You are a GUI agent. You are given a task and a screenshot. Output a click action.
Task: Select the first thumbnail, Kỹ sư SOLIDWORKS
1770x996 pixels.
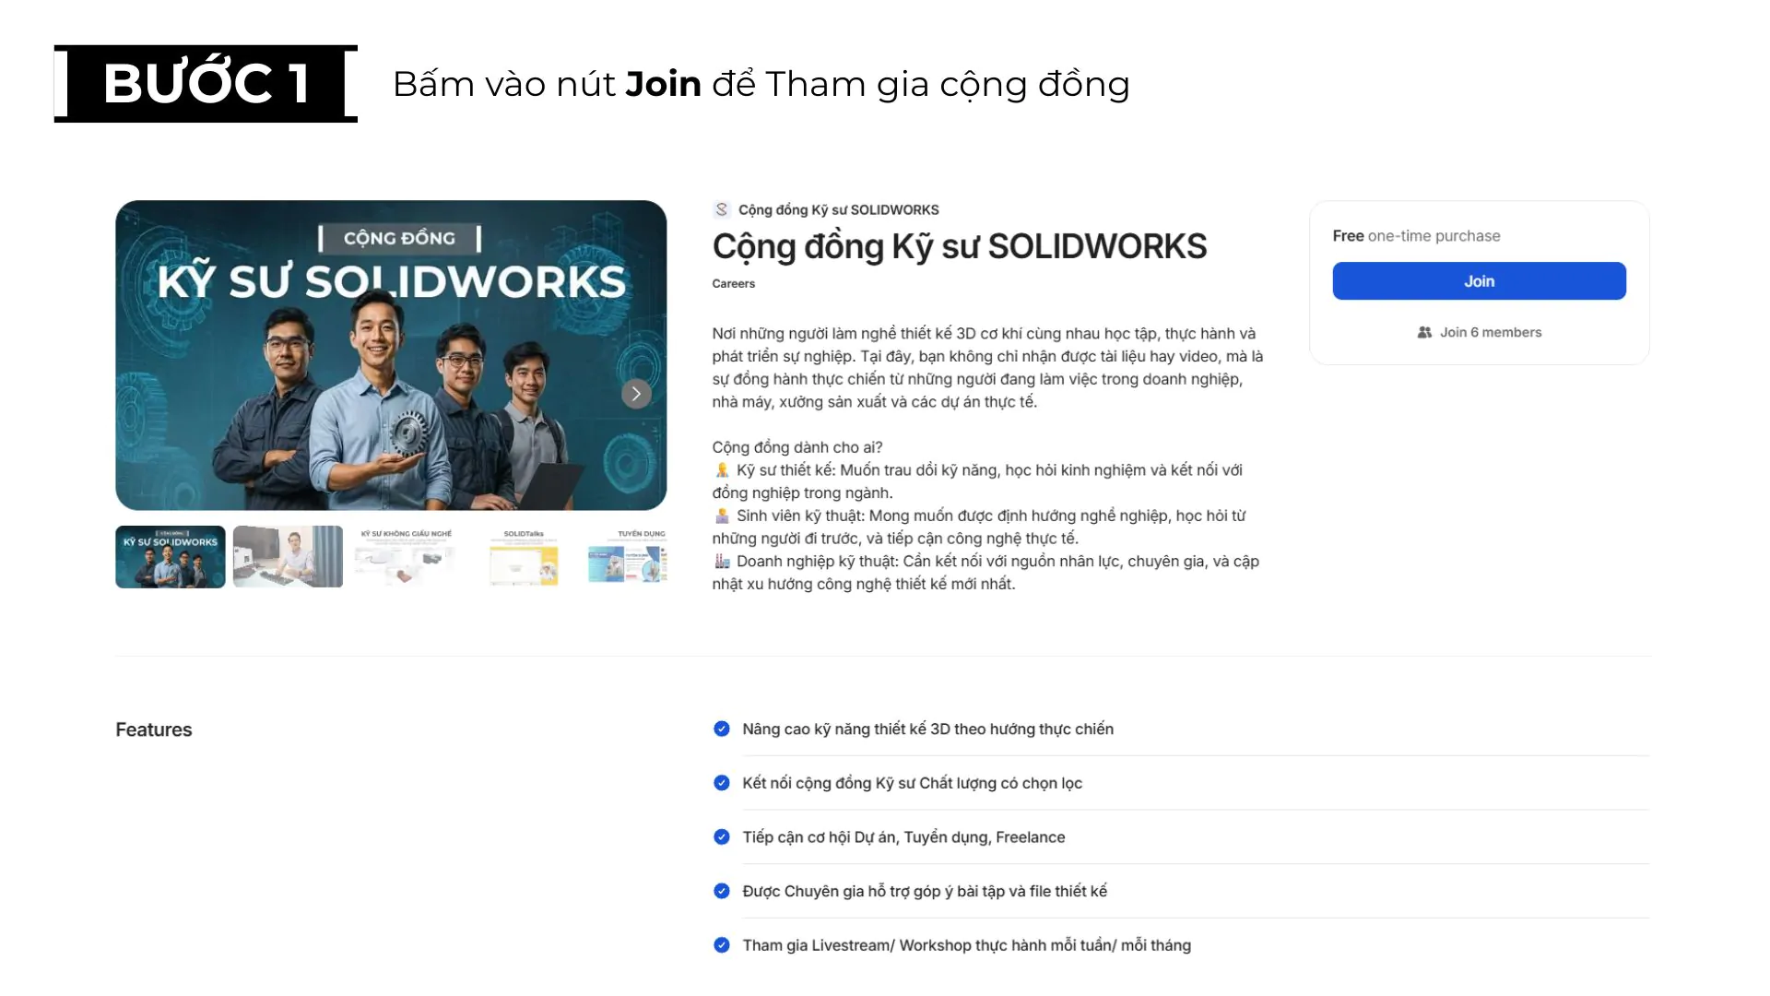pyautogui.click(x=171, y=557)
